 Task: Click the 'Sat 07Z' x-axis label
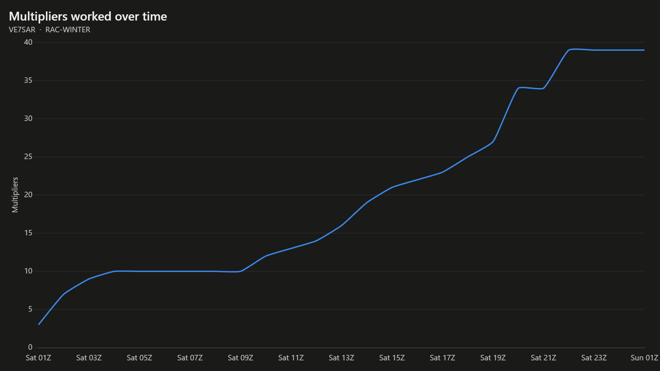190,358
